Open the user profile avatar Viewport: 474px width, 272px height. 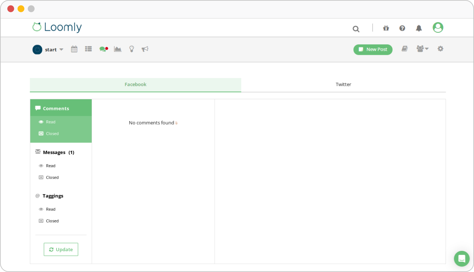[438, 28]
